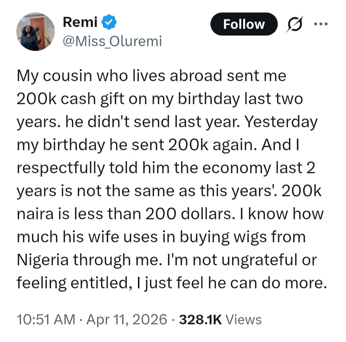Click the display name Remi

pos(80,22)
